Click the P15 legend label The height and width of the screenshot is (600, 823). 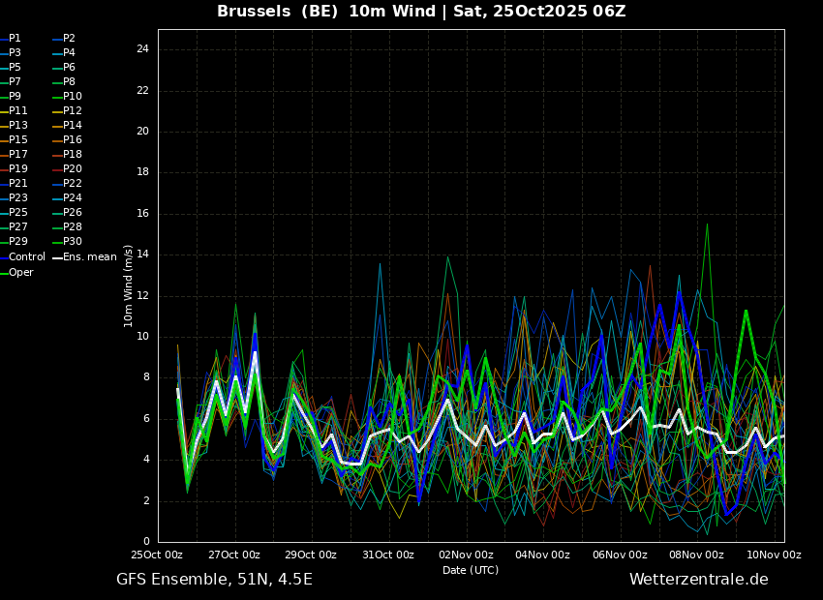tap(14, 139)
